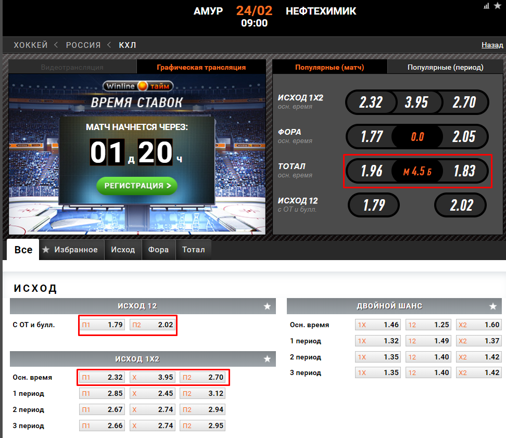Select 1 период П2 3.12

click(x=203, y=393)
